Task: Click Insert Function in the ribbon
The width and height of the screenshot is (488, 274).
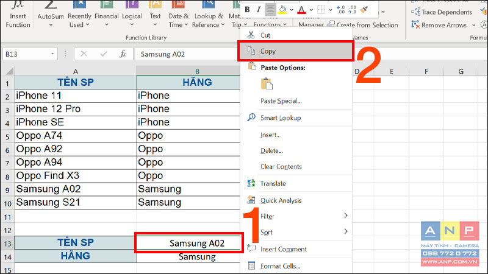Action: tap(18, 15)
